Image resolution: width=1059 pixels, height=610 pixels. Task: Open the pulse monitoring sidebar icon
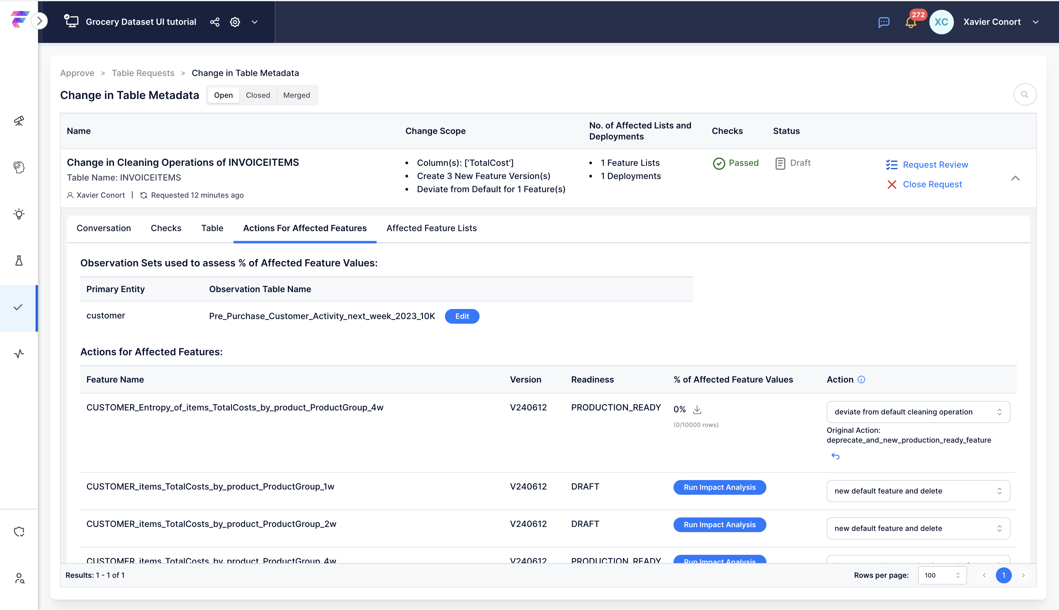(x=19, y=354)
